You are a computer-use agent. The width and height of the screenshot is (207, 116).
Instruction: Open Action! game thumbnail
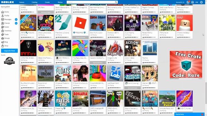pos(132,48)
